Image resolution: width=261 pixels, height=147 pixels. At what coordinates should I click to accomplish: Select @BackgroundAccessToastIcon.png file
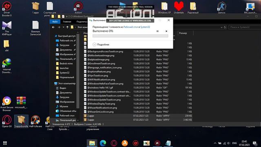(x=105, y=51)
